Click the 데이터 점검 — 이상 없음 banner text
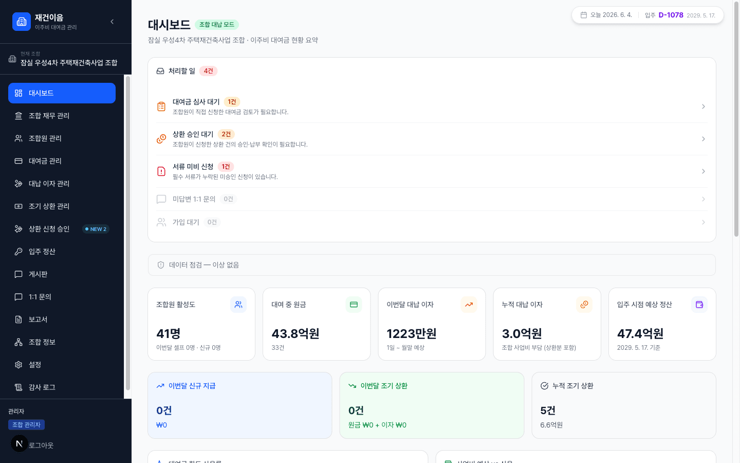 (204, 265)
